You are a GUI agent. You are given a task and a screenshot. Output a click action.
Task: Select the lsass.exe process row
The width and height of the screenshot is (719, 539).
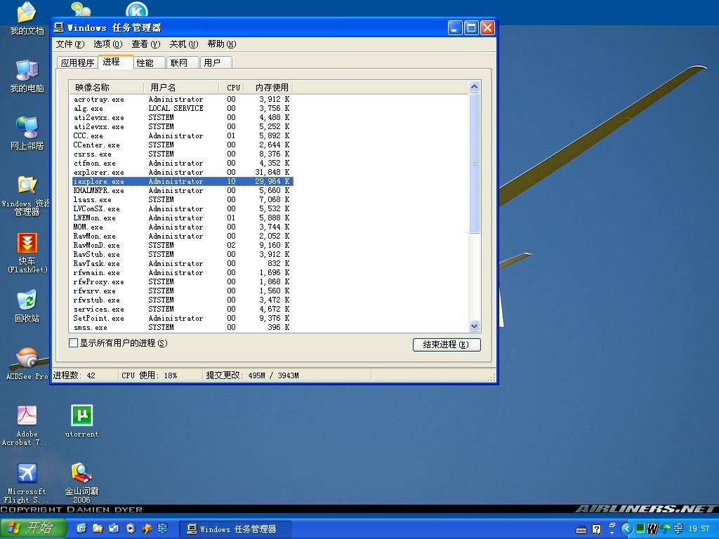(183, 200)
